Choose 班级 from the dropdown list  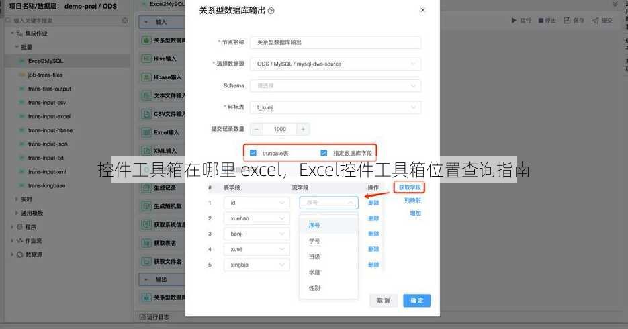tap(328, 256)
